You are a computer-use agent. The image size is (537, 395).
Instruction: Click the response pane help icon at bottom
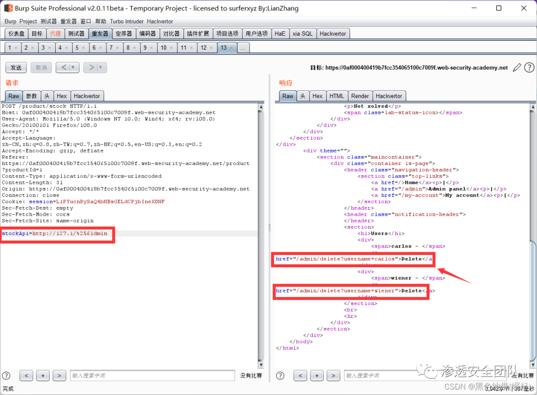coord(280,376)
